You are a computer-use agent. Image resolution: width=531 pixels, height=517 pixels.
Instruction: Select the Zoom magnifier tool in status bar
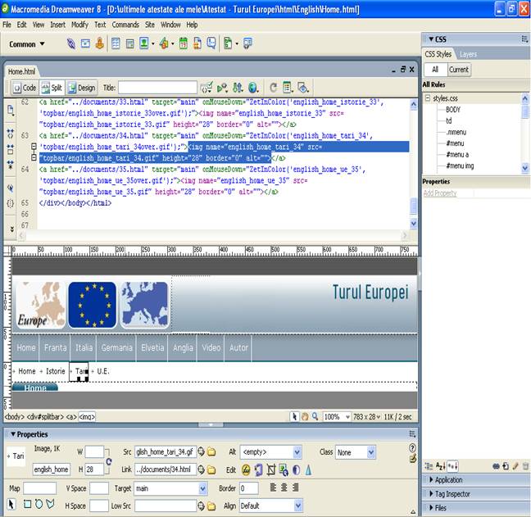pyautogui.click(x=315, y=417)
